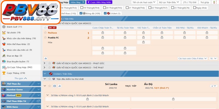Screen dimensions: 219x109
Task: Click the Pachuca team name
Action: [x=52, y=33]
